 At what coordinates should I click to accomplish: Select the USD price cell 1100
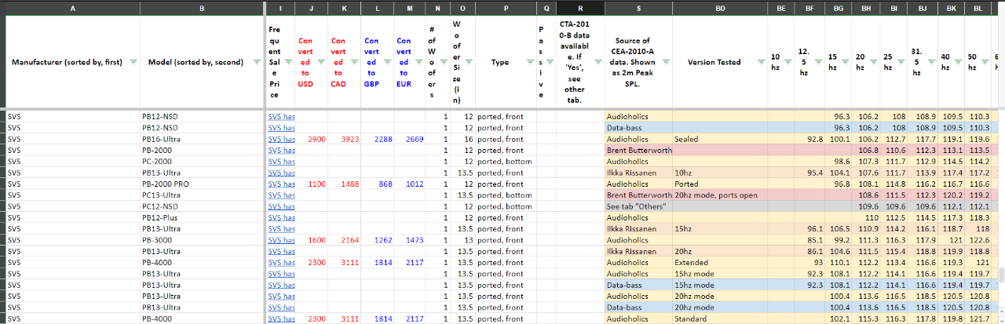[x=312, y=184]
